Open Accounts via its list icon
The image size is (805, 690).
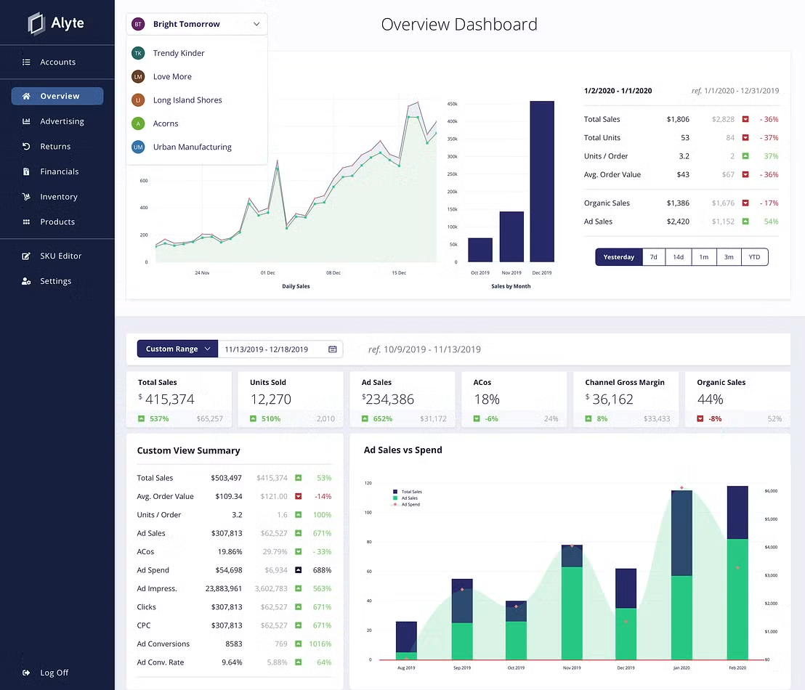click(26, 62)
